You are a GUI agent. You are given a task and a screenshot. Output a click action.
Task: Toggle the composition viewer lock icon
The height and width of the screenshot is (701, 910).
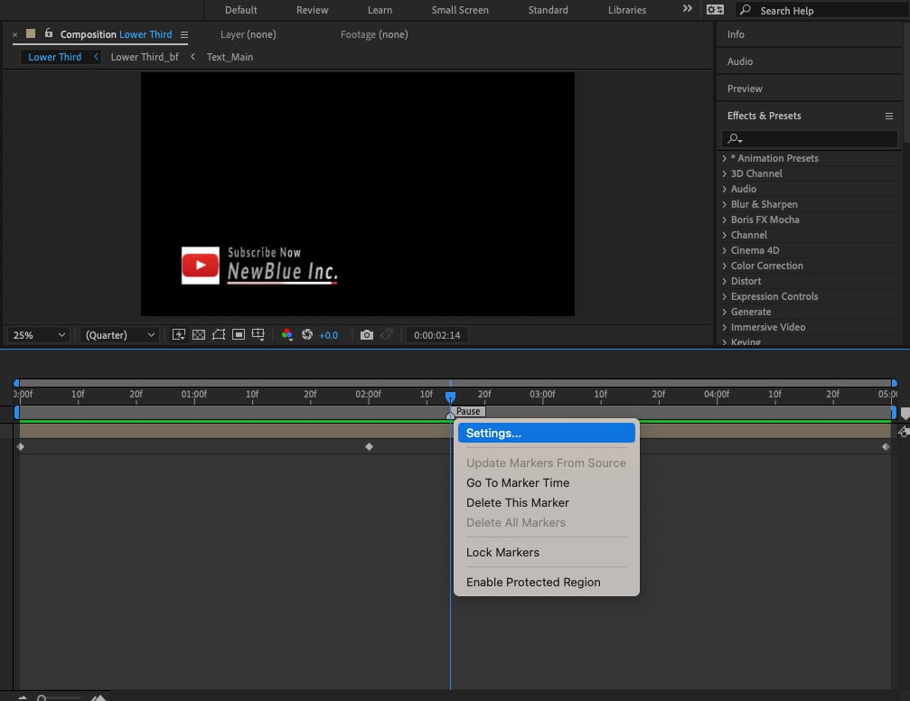click(49, 33)
